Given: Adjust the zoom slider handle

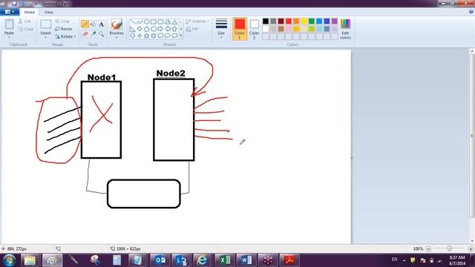Looking at the screenshot, I should tap(450, 248).
